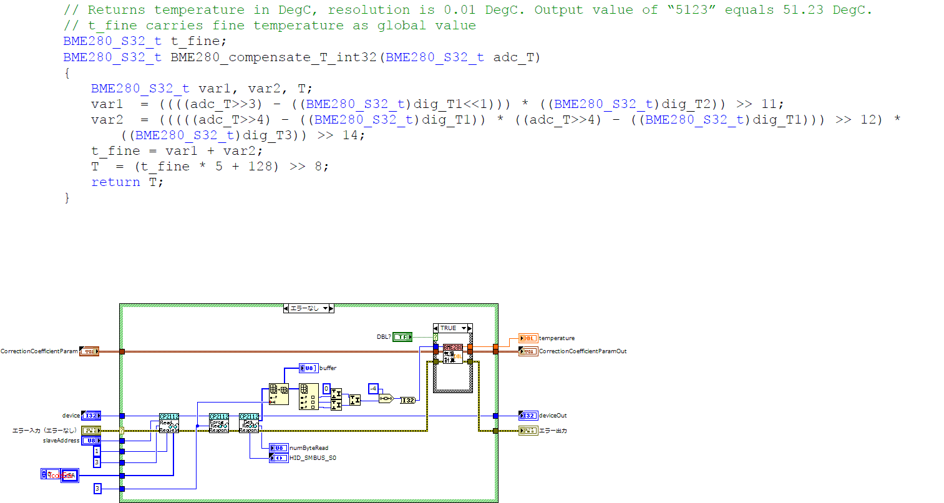944x503 pixels.
Task: Click the 'HID_SMBUS_S0' label text
Action: [x=313, y=458]
